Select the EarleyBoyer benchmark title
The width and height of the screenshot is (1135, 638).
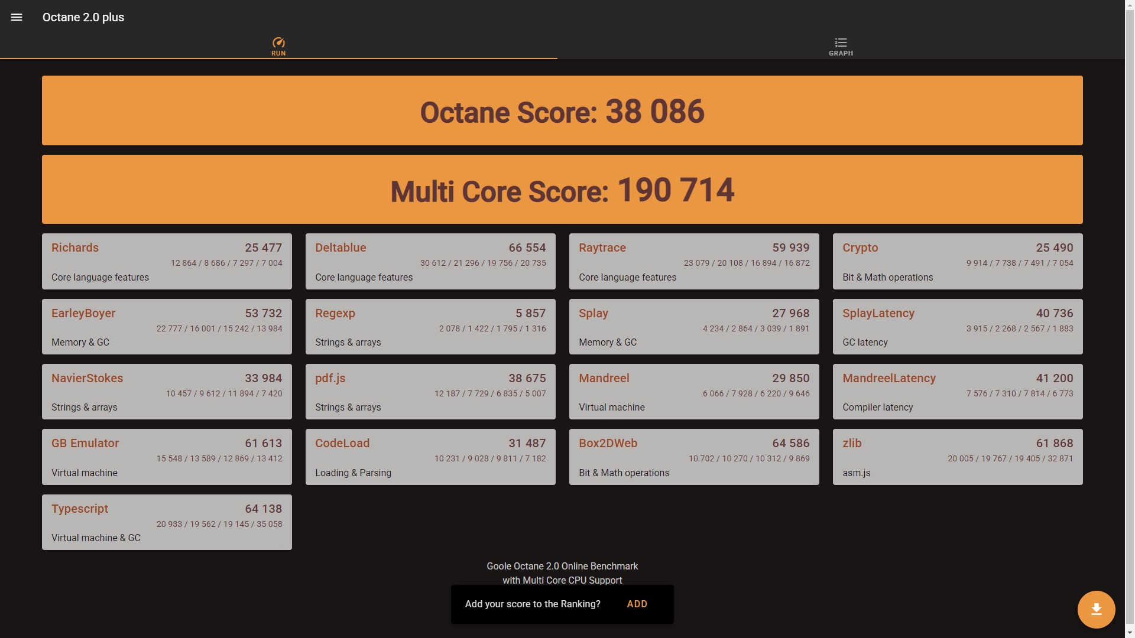83,313
